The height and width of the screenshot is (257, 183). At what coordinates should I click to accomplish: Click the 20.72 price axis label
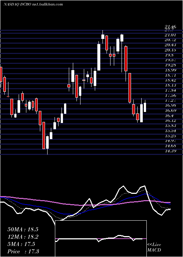(171, 40)
